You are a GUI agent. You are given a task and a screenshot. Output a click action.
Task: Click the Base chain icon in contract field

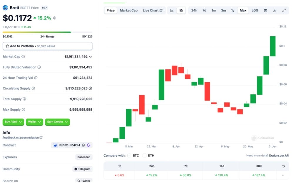click(55, 145)
